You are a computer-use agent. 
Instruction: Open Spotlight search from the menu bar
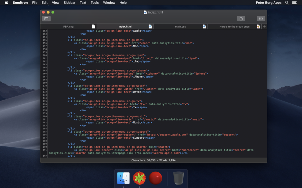(x=287, y=3)
